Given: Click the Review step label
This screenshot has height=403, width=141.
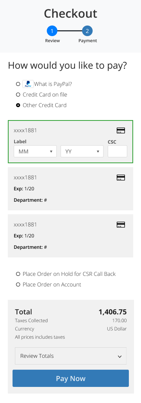Looking at the screenshot, I should tap(52, 40).
